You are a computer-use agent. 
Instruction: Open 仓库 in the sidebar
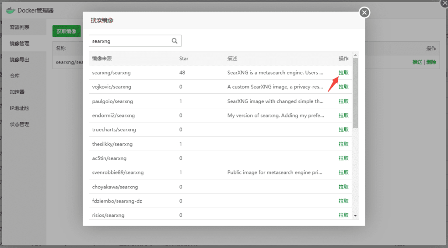[14, 76]
